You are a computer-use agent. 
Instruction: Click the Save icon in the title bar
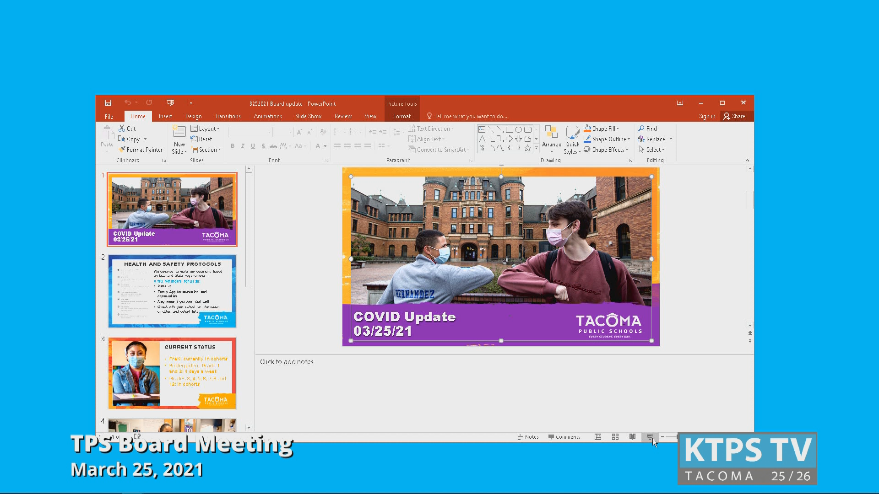coord(108,103)
